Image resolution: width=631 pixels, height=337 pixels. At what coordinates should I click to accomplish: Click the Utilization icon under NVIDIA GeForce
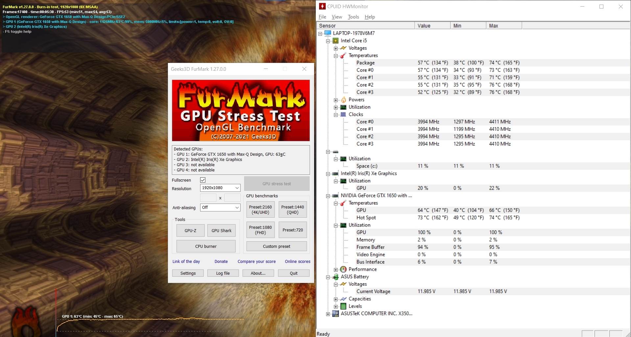(x=343, y=225)
